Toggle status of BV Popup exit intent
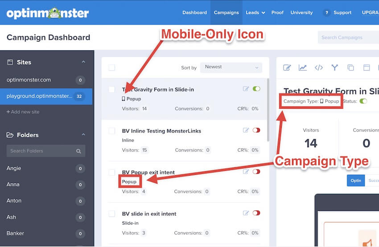Image resolution: width=379 pixels, height=247 pixels. [x=256, y=171]
